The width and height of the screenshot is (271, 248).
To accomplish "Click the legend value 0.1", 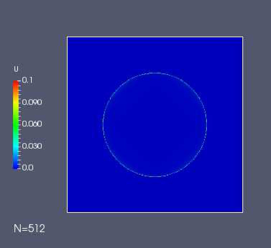I will [x=28, y=80].
